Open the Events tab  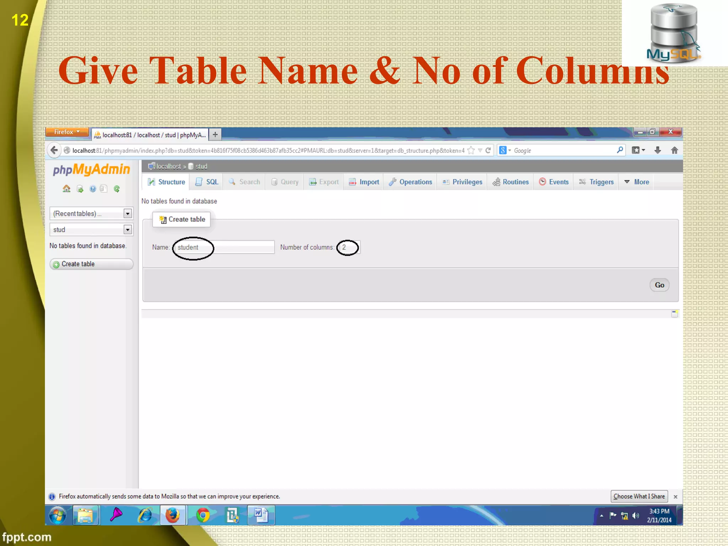554,182
